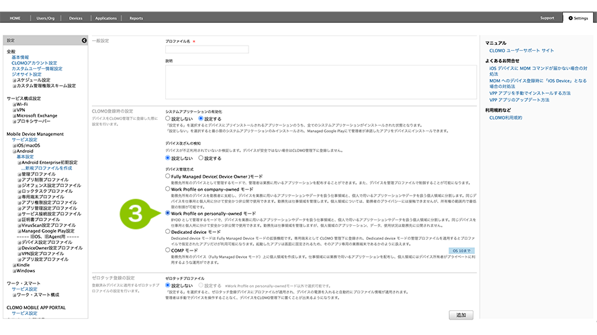
Task: Expand Managed Google Play設定 tree item
Action: pos(19,231)
